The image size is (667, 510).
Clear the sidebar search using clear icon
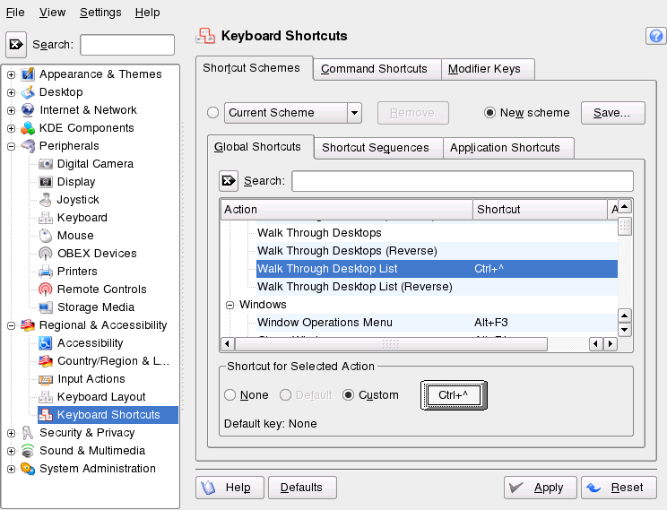[x=16, y=45]
